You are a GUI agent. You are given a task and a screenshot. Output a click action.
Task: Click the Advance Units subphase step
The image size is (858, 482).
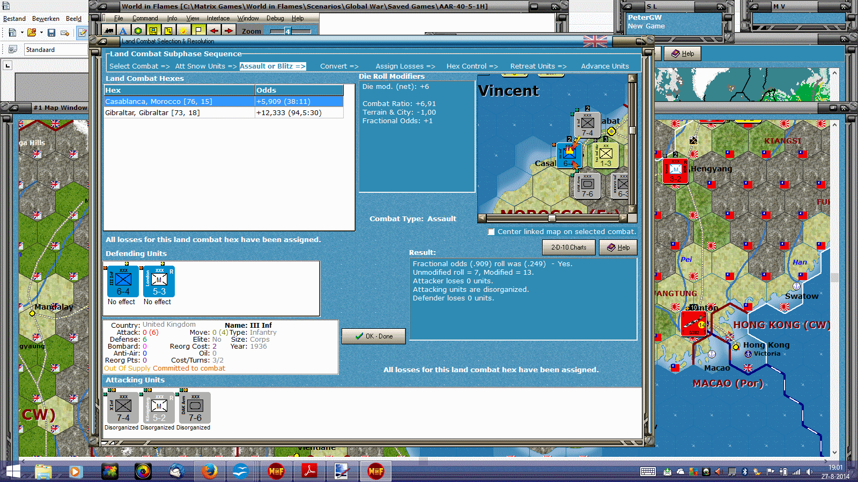coord(605,66)
